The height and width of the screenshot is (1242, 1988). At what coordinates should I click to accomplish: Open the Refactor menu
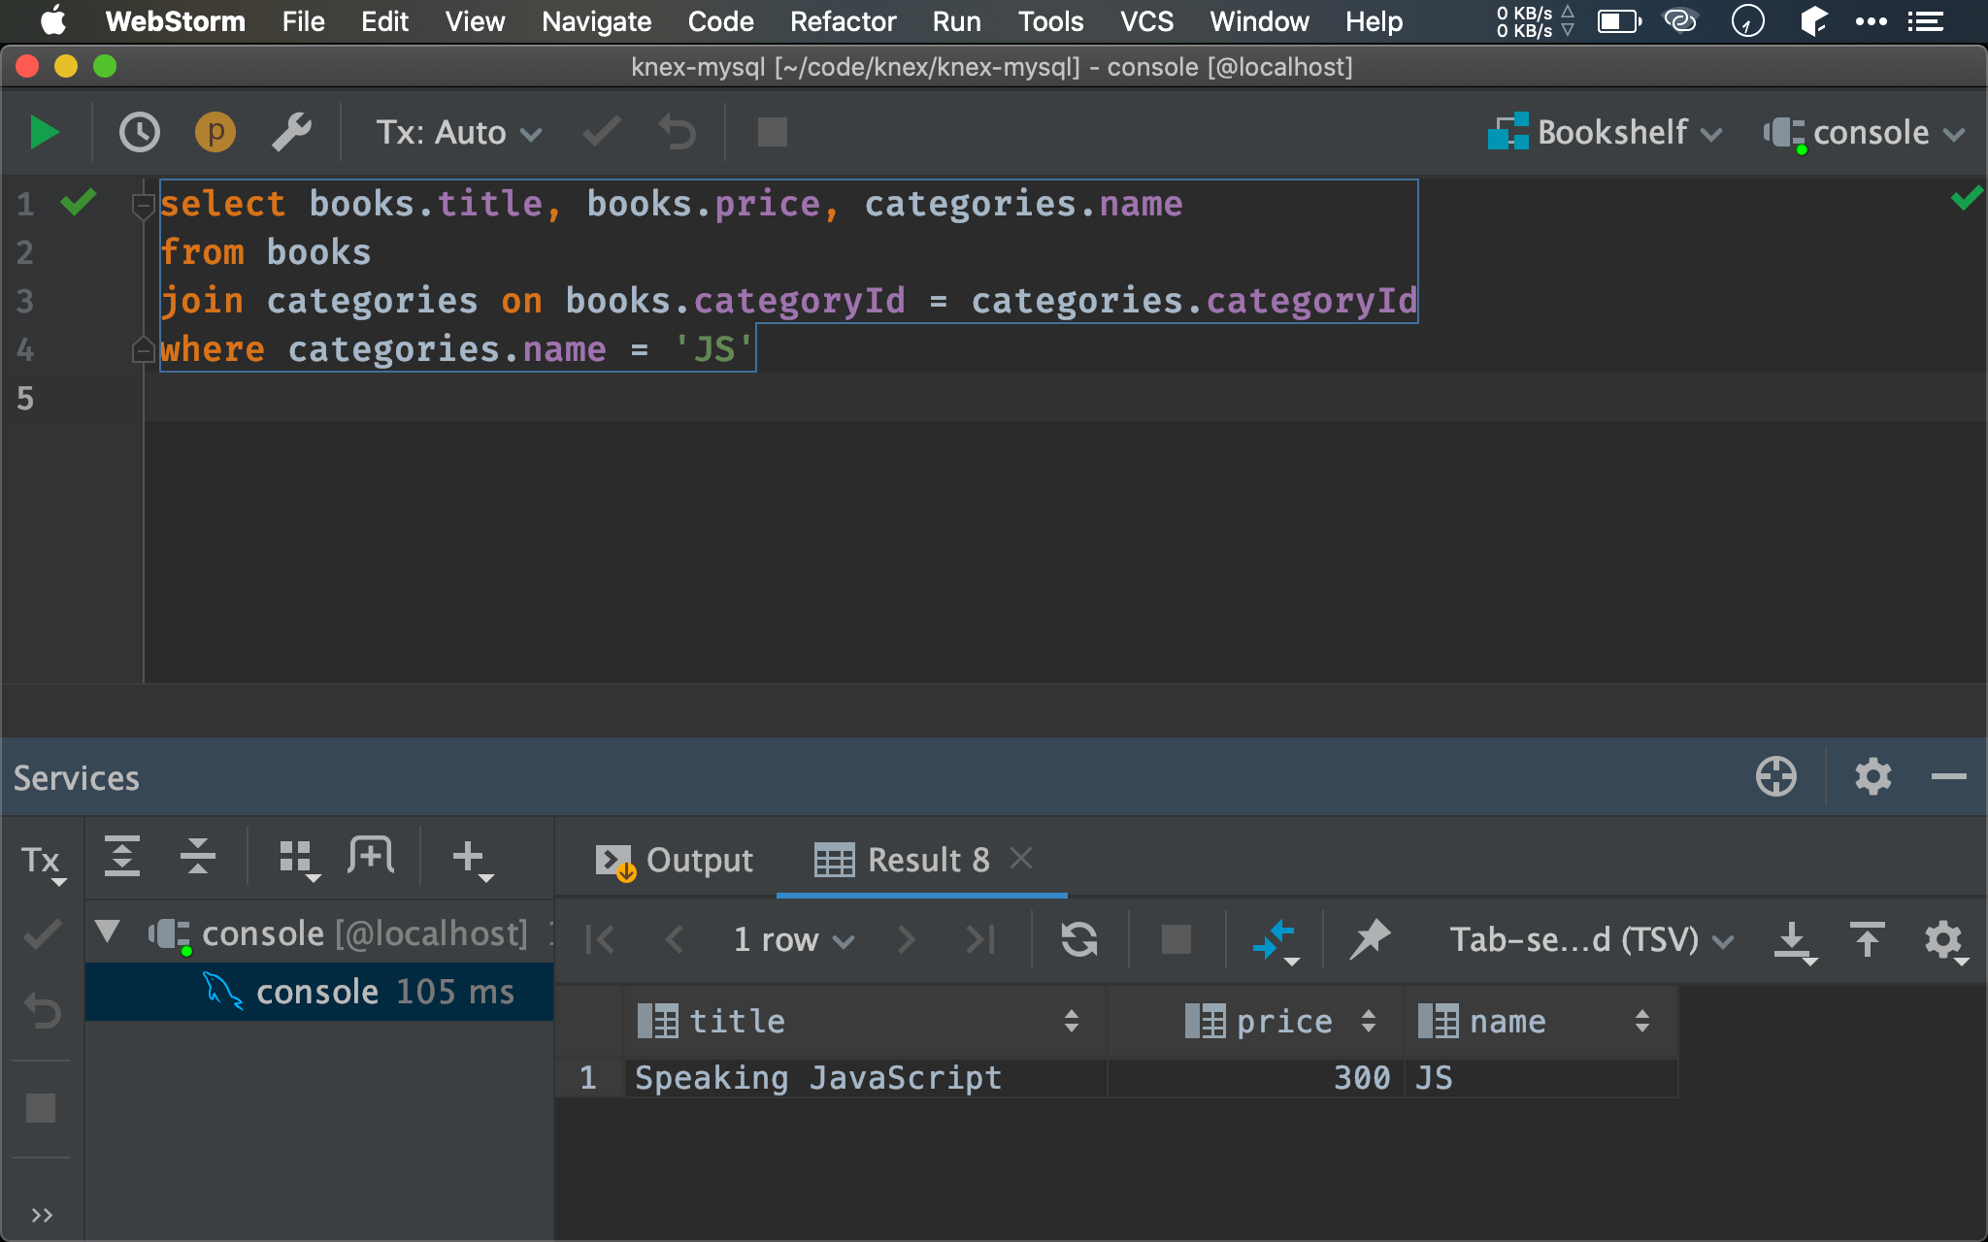point(843,21)
